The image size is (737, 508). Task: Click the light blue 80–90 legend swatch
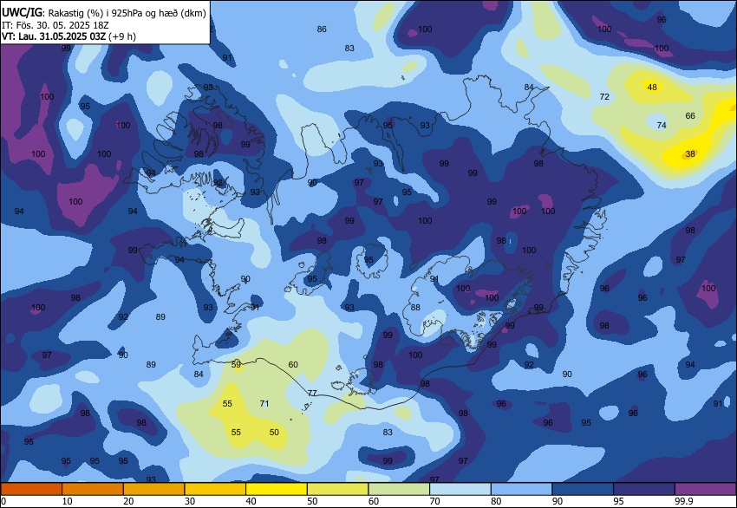click(x=521, y=489)
